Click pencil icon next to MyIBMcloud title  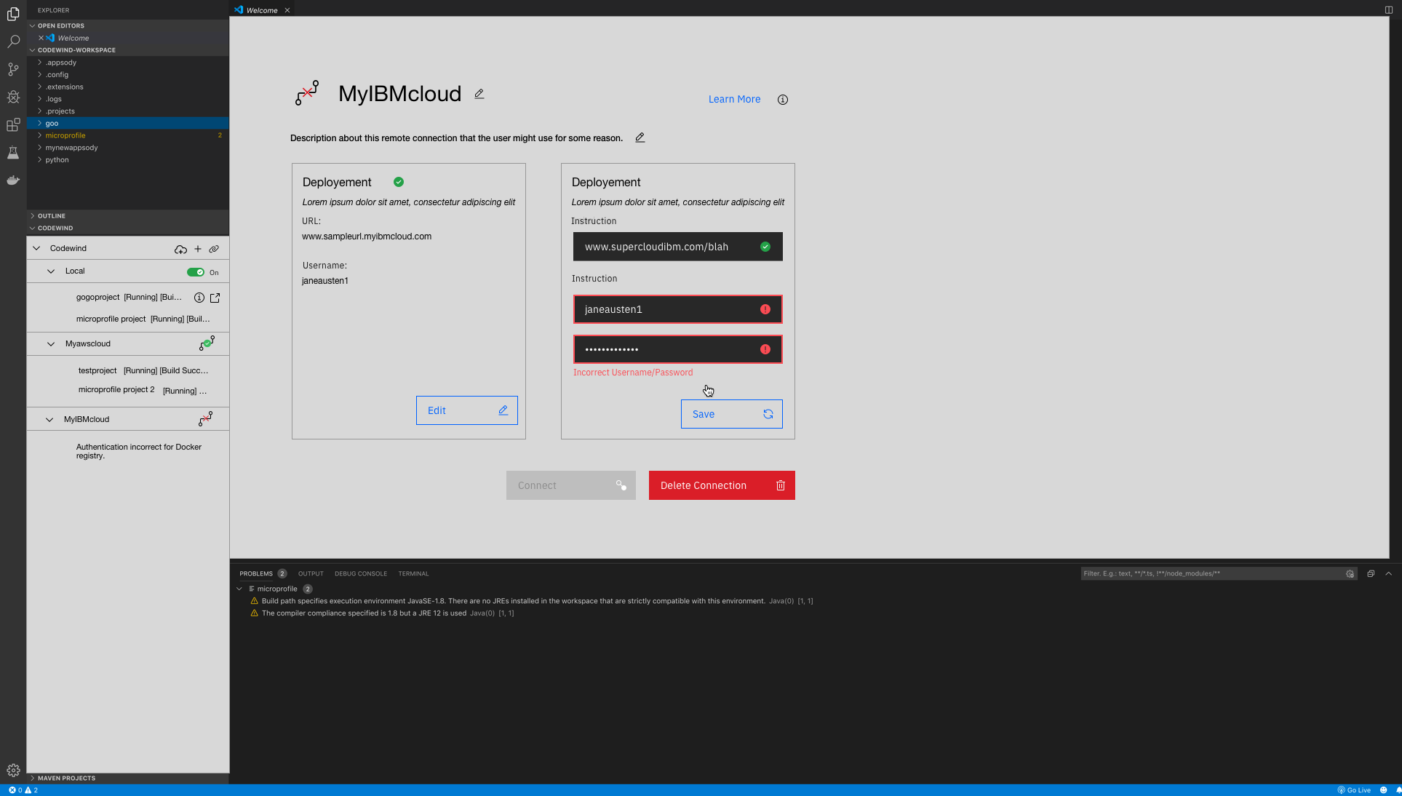point(479,94)
